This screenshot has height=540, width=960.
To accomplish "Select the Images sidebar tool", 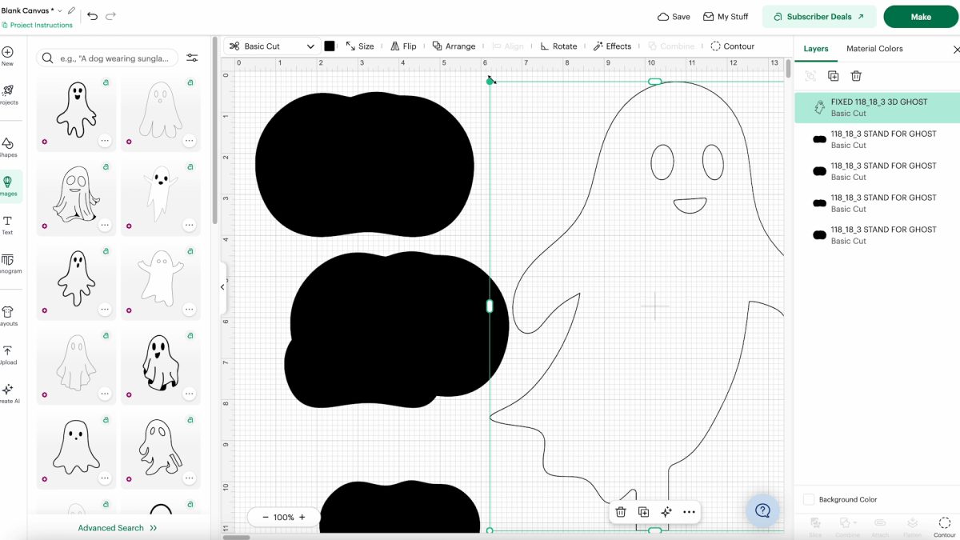I will coord(8,186).
